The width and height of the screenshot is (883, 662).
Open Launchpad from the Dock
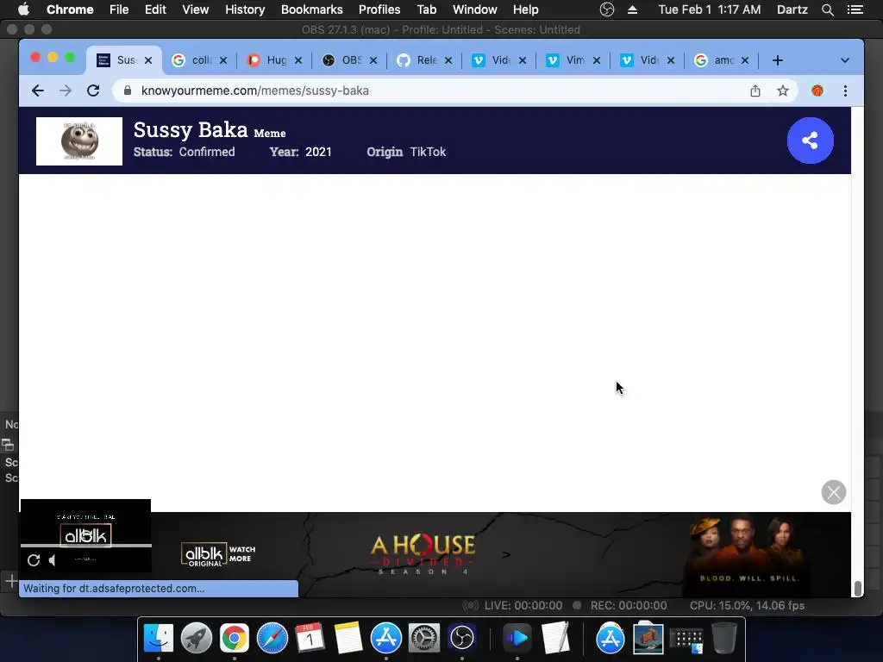tap(196, 638)
